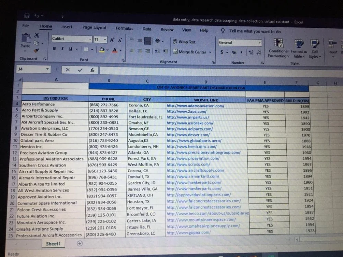The image size is (343, 257).
Task: Open the File tab
Action: [x=25, y=26]
